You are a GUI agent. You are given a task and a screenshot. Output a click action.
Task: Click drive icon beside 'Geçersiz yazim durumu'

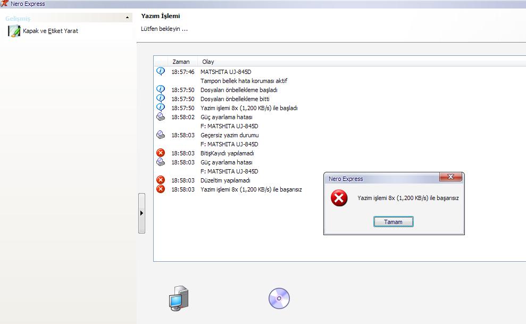coord(161,135)
